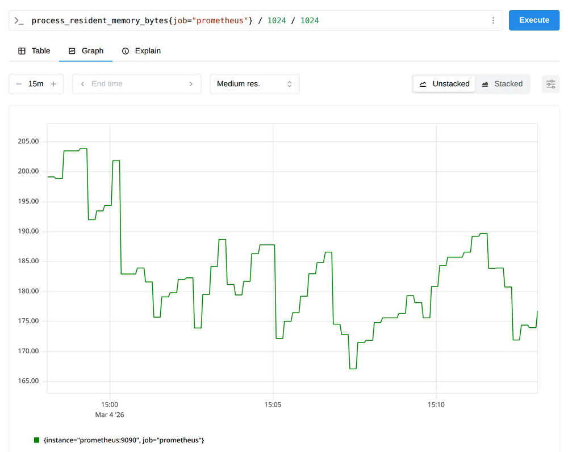Click the forward chevron on End time picker
The height and width of the screenshot is (452, 568).
[x=191, y=83]
